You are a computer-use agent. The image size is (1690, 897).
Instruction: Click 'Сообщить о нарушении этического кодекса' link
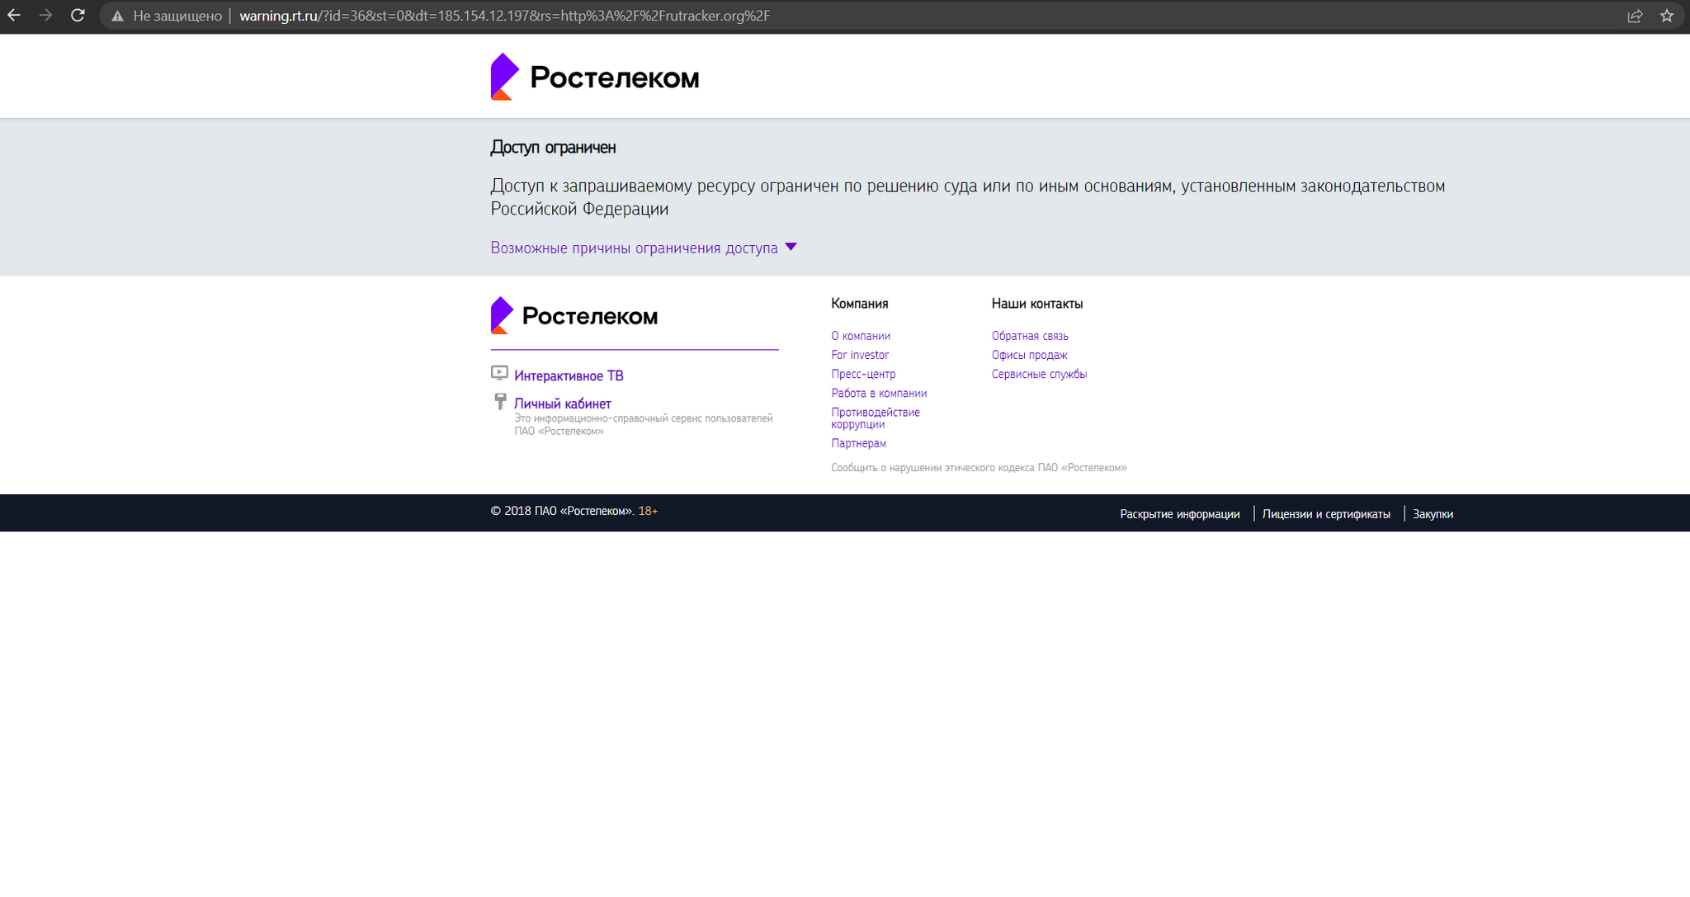[x=979, y=468]
